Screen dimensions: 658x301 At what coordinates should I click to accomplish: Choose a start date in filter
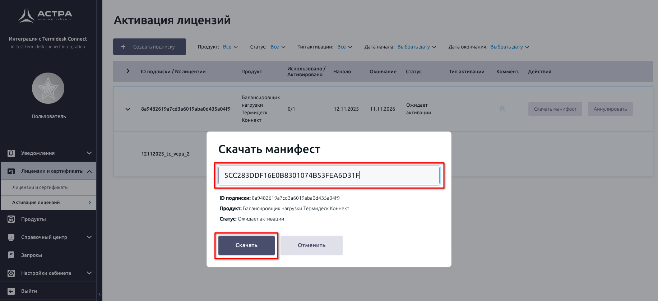point(417,47)
